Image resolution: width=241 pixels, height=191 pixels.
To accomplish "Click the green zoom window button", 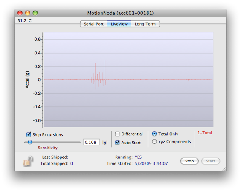I will tap(35, 13).
